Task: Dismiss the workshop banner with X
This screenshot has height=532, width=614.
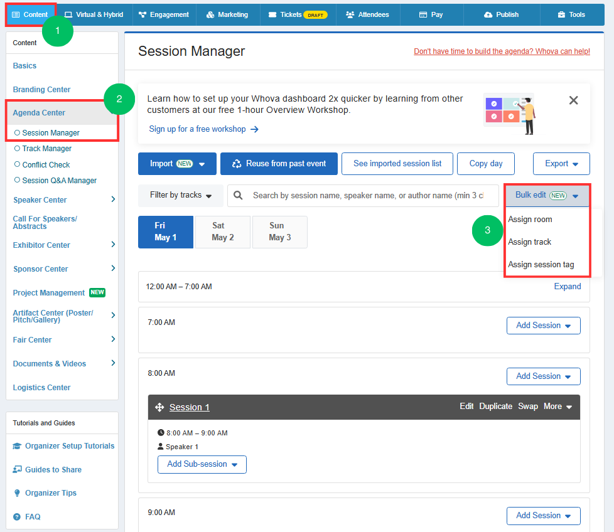Action: tap(573, 100)
